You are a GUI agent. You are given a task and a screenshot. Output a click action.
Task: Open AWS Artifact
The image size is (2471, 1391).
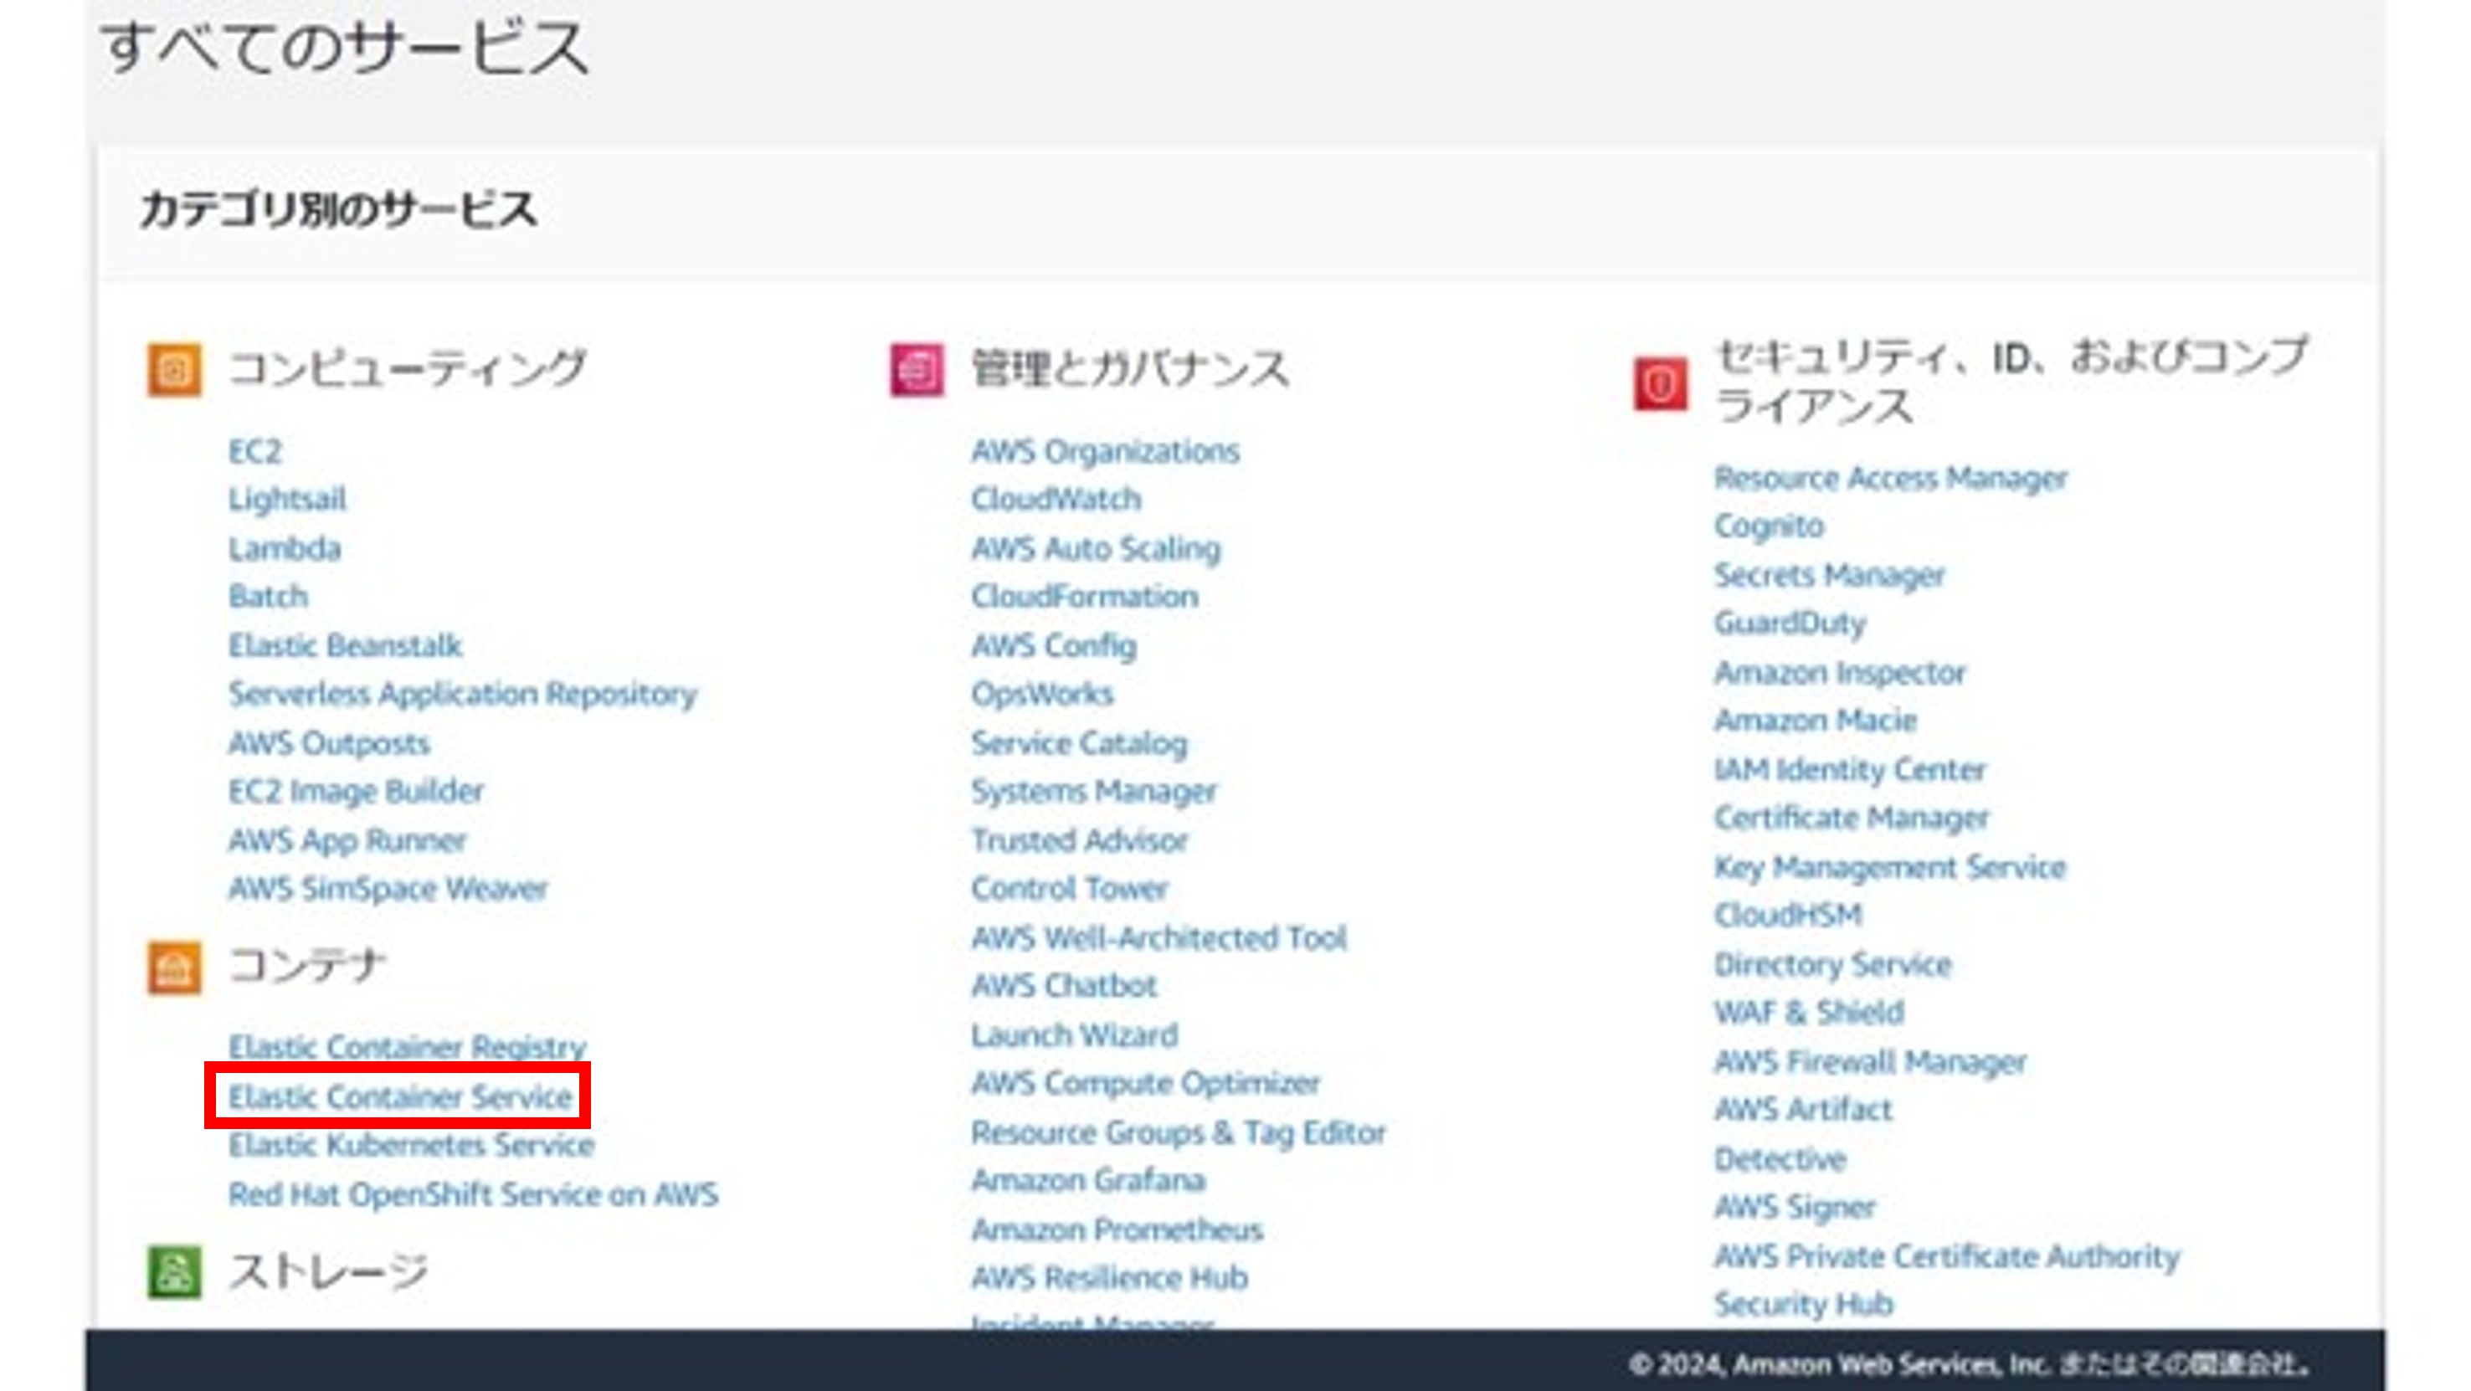(x=1803, y=1110)
